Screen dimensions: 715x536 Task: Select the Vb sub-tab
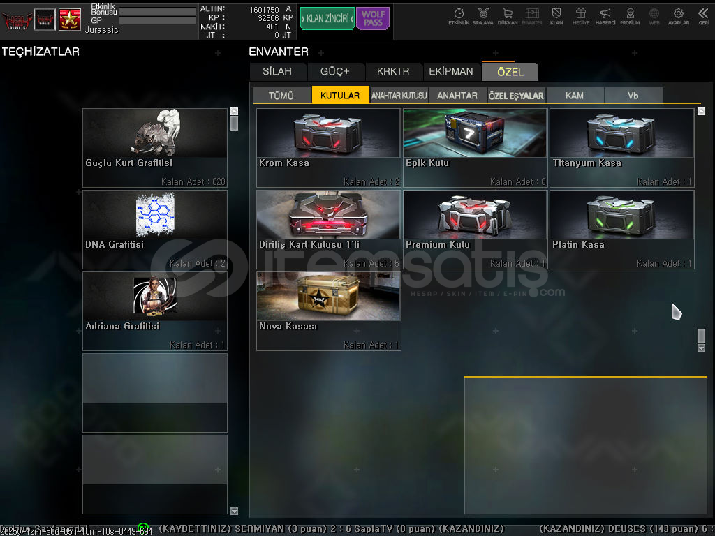pos(633,95)
